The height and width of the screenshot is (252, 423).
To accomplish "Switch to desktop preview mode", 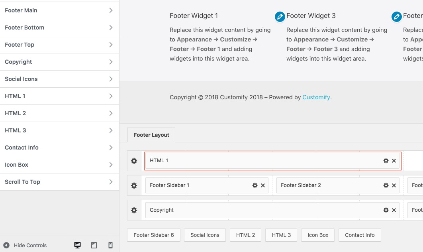I will 78,245.
